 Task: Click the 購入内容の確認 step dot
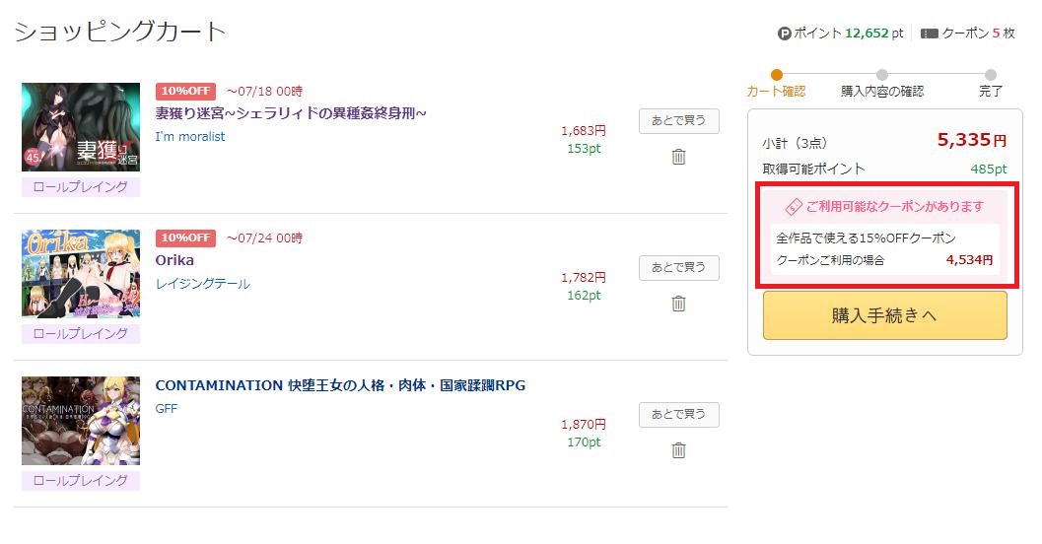882,74
